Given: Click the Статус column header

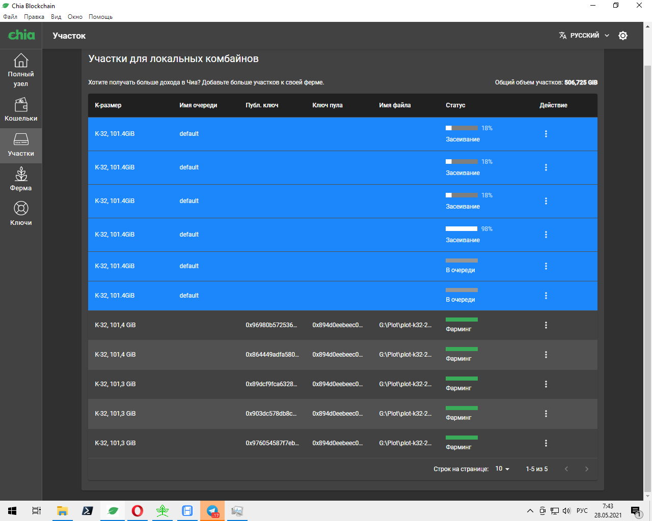Looking at the screenshot, I should [455, 105].
